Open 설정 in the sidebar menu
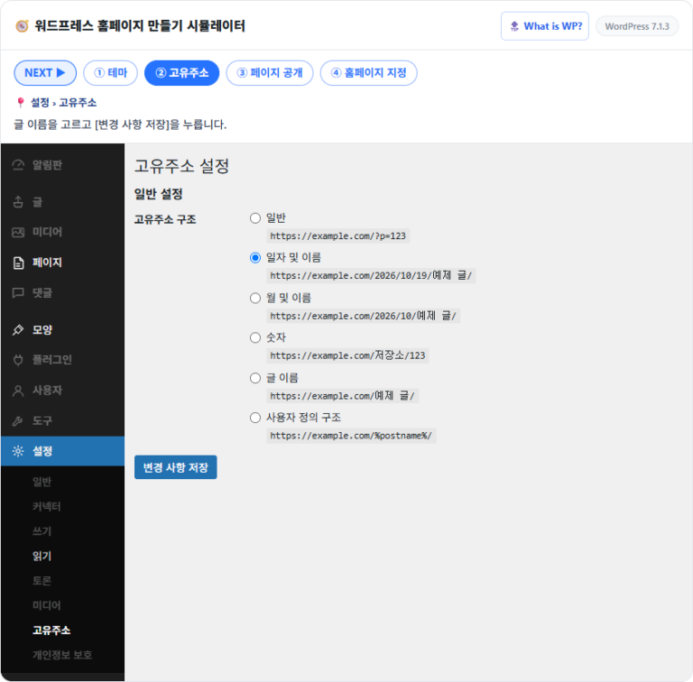 click(62, 451)
